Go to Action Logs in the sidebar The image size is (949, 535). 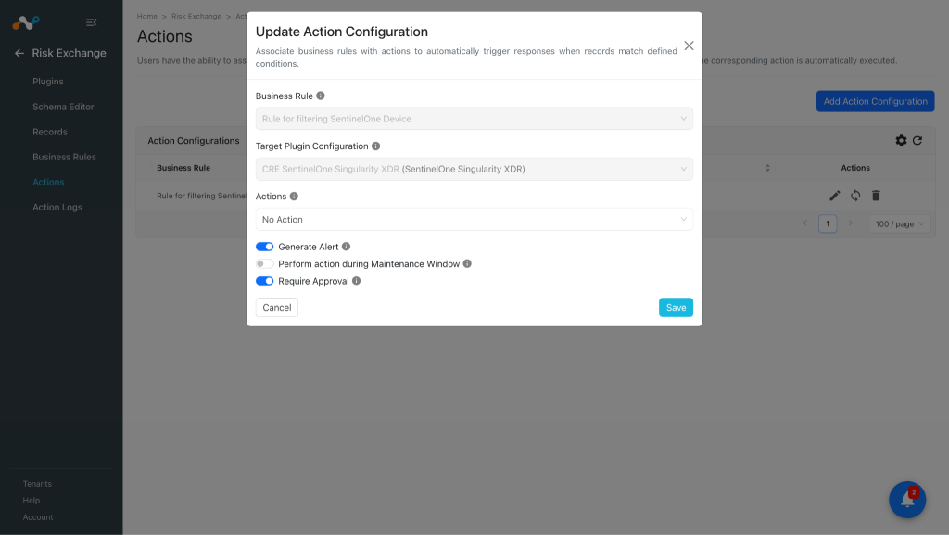(57, 207)
